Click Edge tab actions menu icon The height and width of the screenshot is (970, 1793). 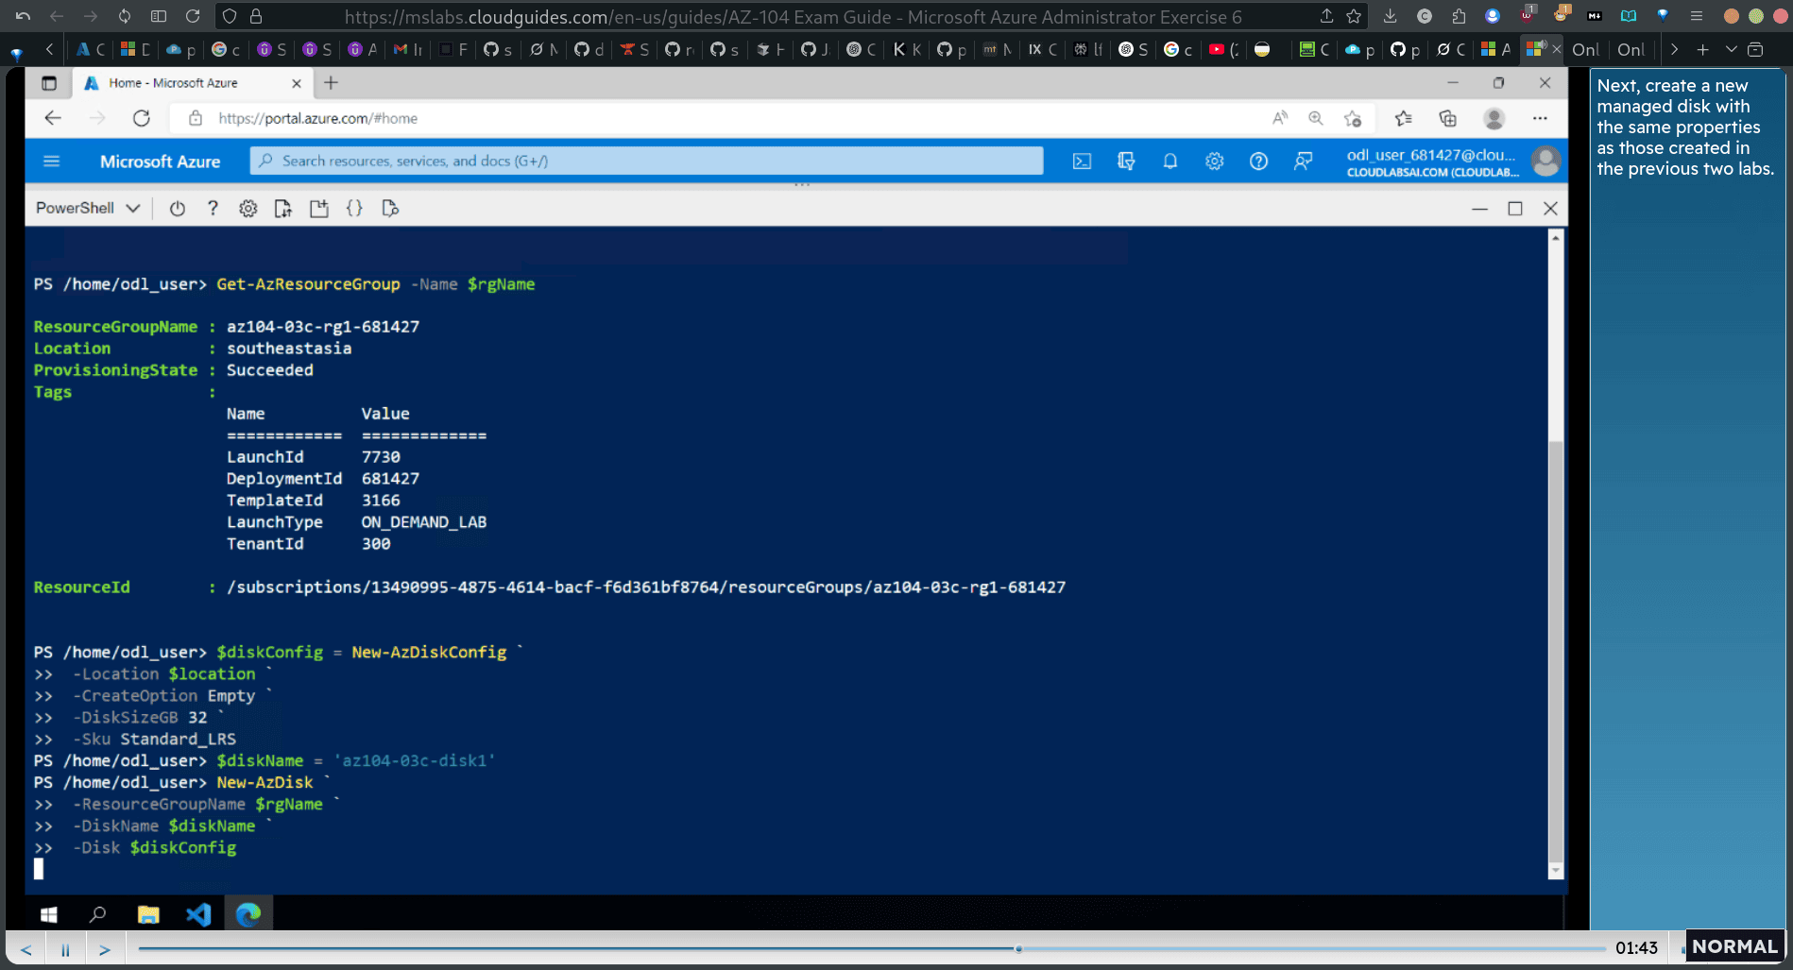49,83
